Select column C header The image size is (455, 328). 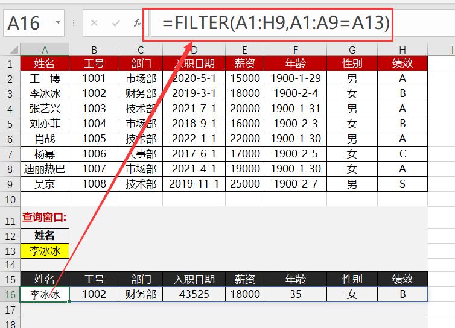(x=141, y=50)
